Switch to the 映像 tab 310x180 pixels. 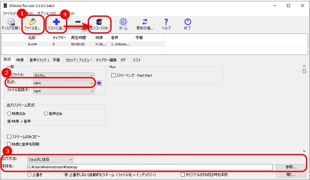point(20,59)
